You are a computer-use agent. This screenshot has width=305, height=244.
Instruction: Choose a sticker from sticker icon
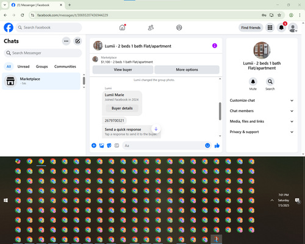tap(109, 145)
